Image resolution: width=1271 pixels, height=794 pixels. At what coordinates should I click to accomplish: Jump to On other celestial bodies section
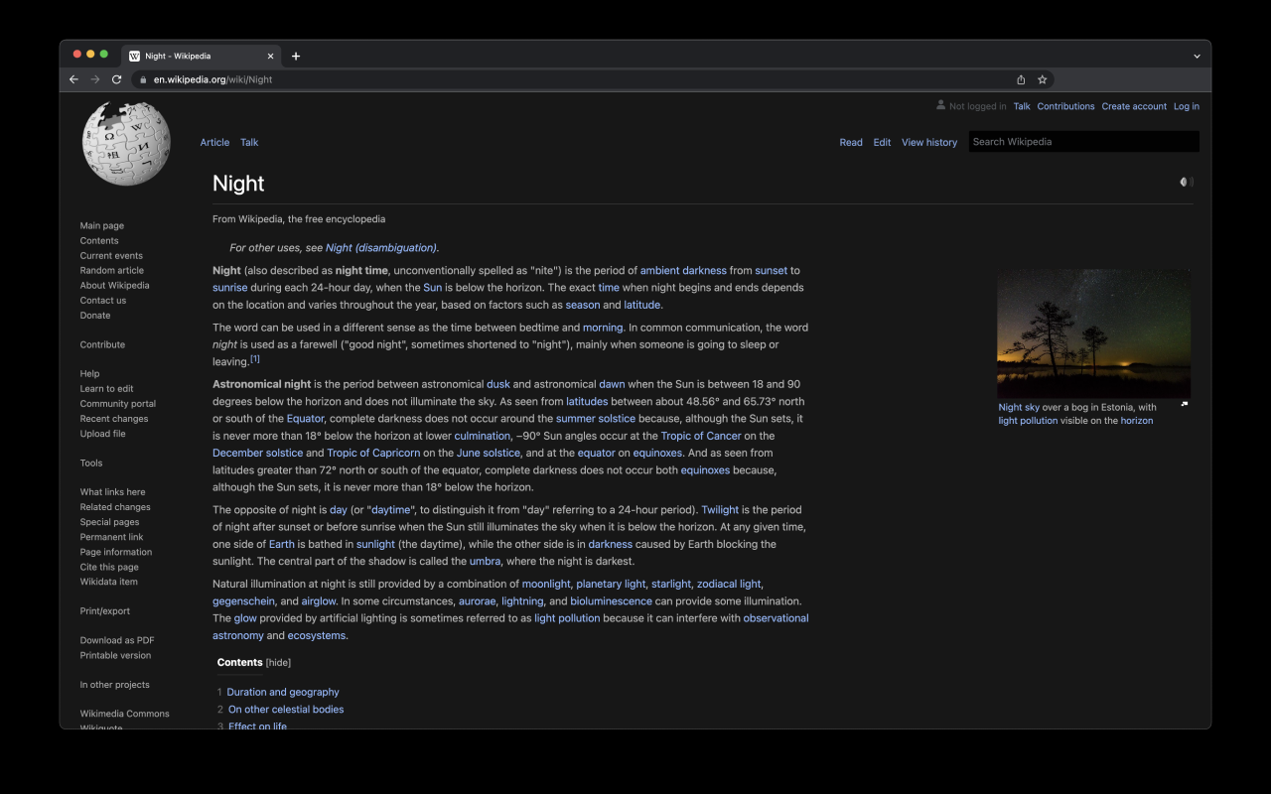tap(286, 710)
